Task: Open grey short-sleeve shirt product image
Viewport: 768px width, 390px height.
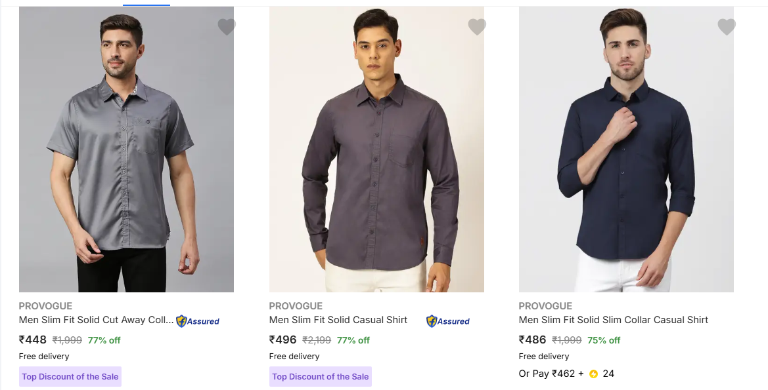Action: click(126, 149)
